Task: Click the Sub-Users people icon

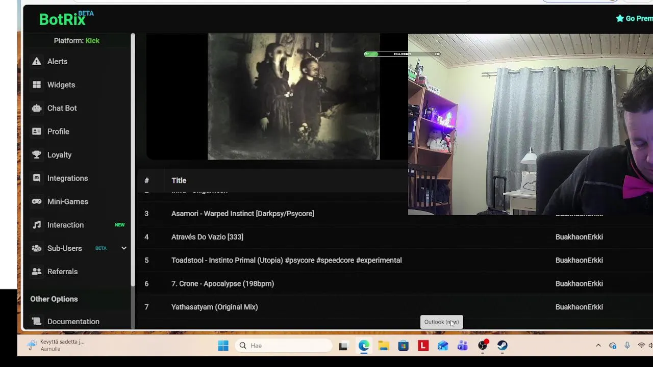Action: click(x=37, y=248)
